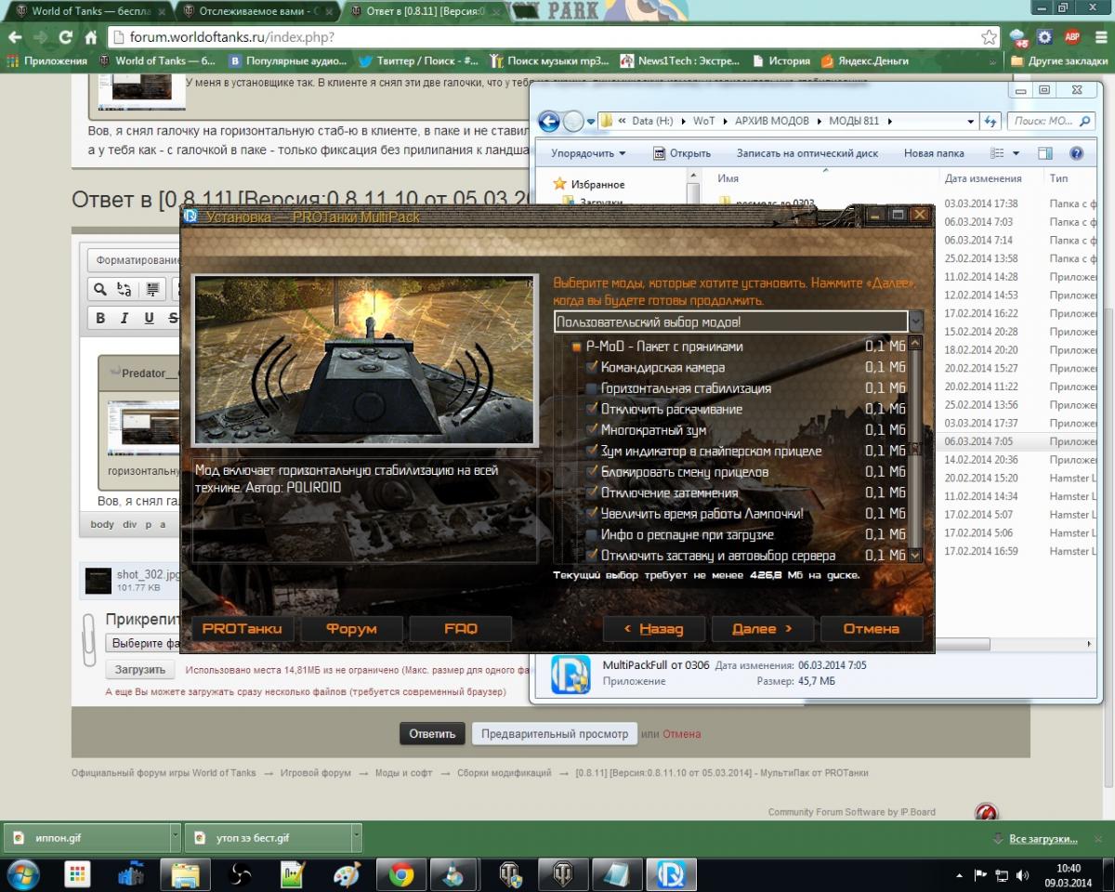Bookmark the page with star icon
Image resolution: width=1115 pixels, height=892 pixels.
point(989,37)
